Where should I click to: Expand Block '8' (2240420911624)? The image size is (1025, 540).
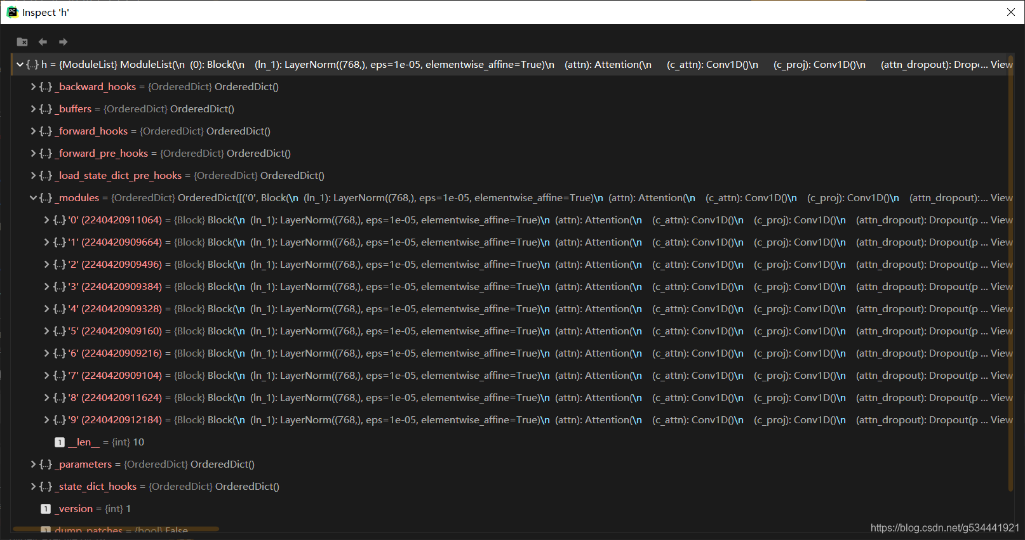coord(46,398)
